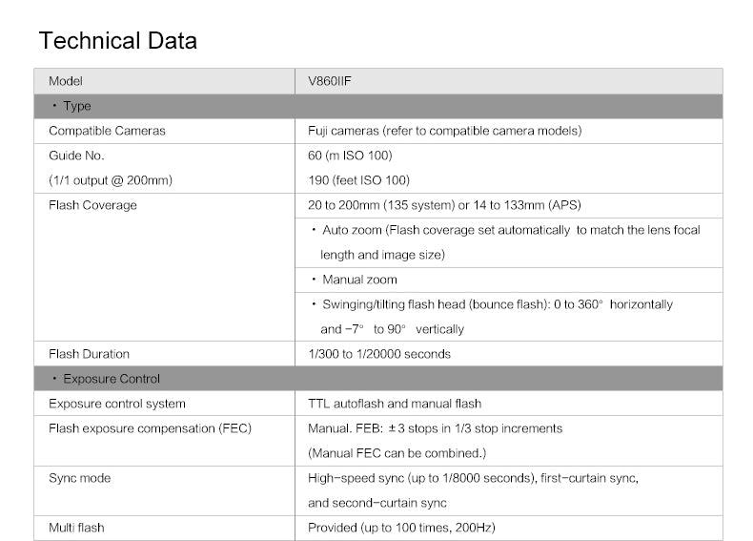Click the Technical Data heading
Image resolution: width=753 pixels, height=541 pixels.
tap(118, 41)
